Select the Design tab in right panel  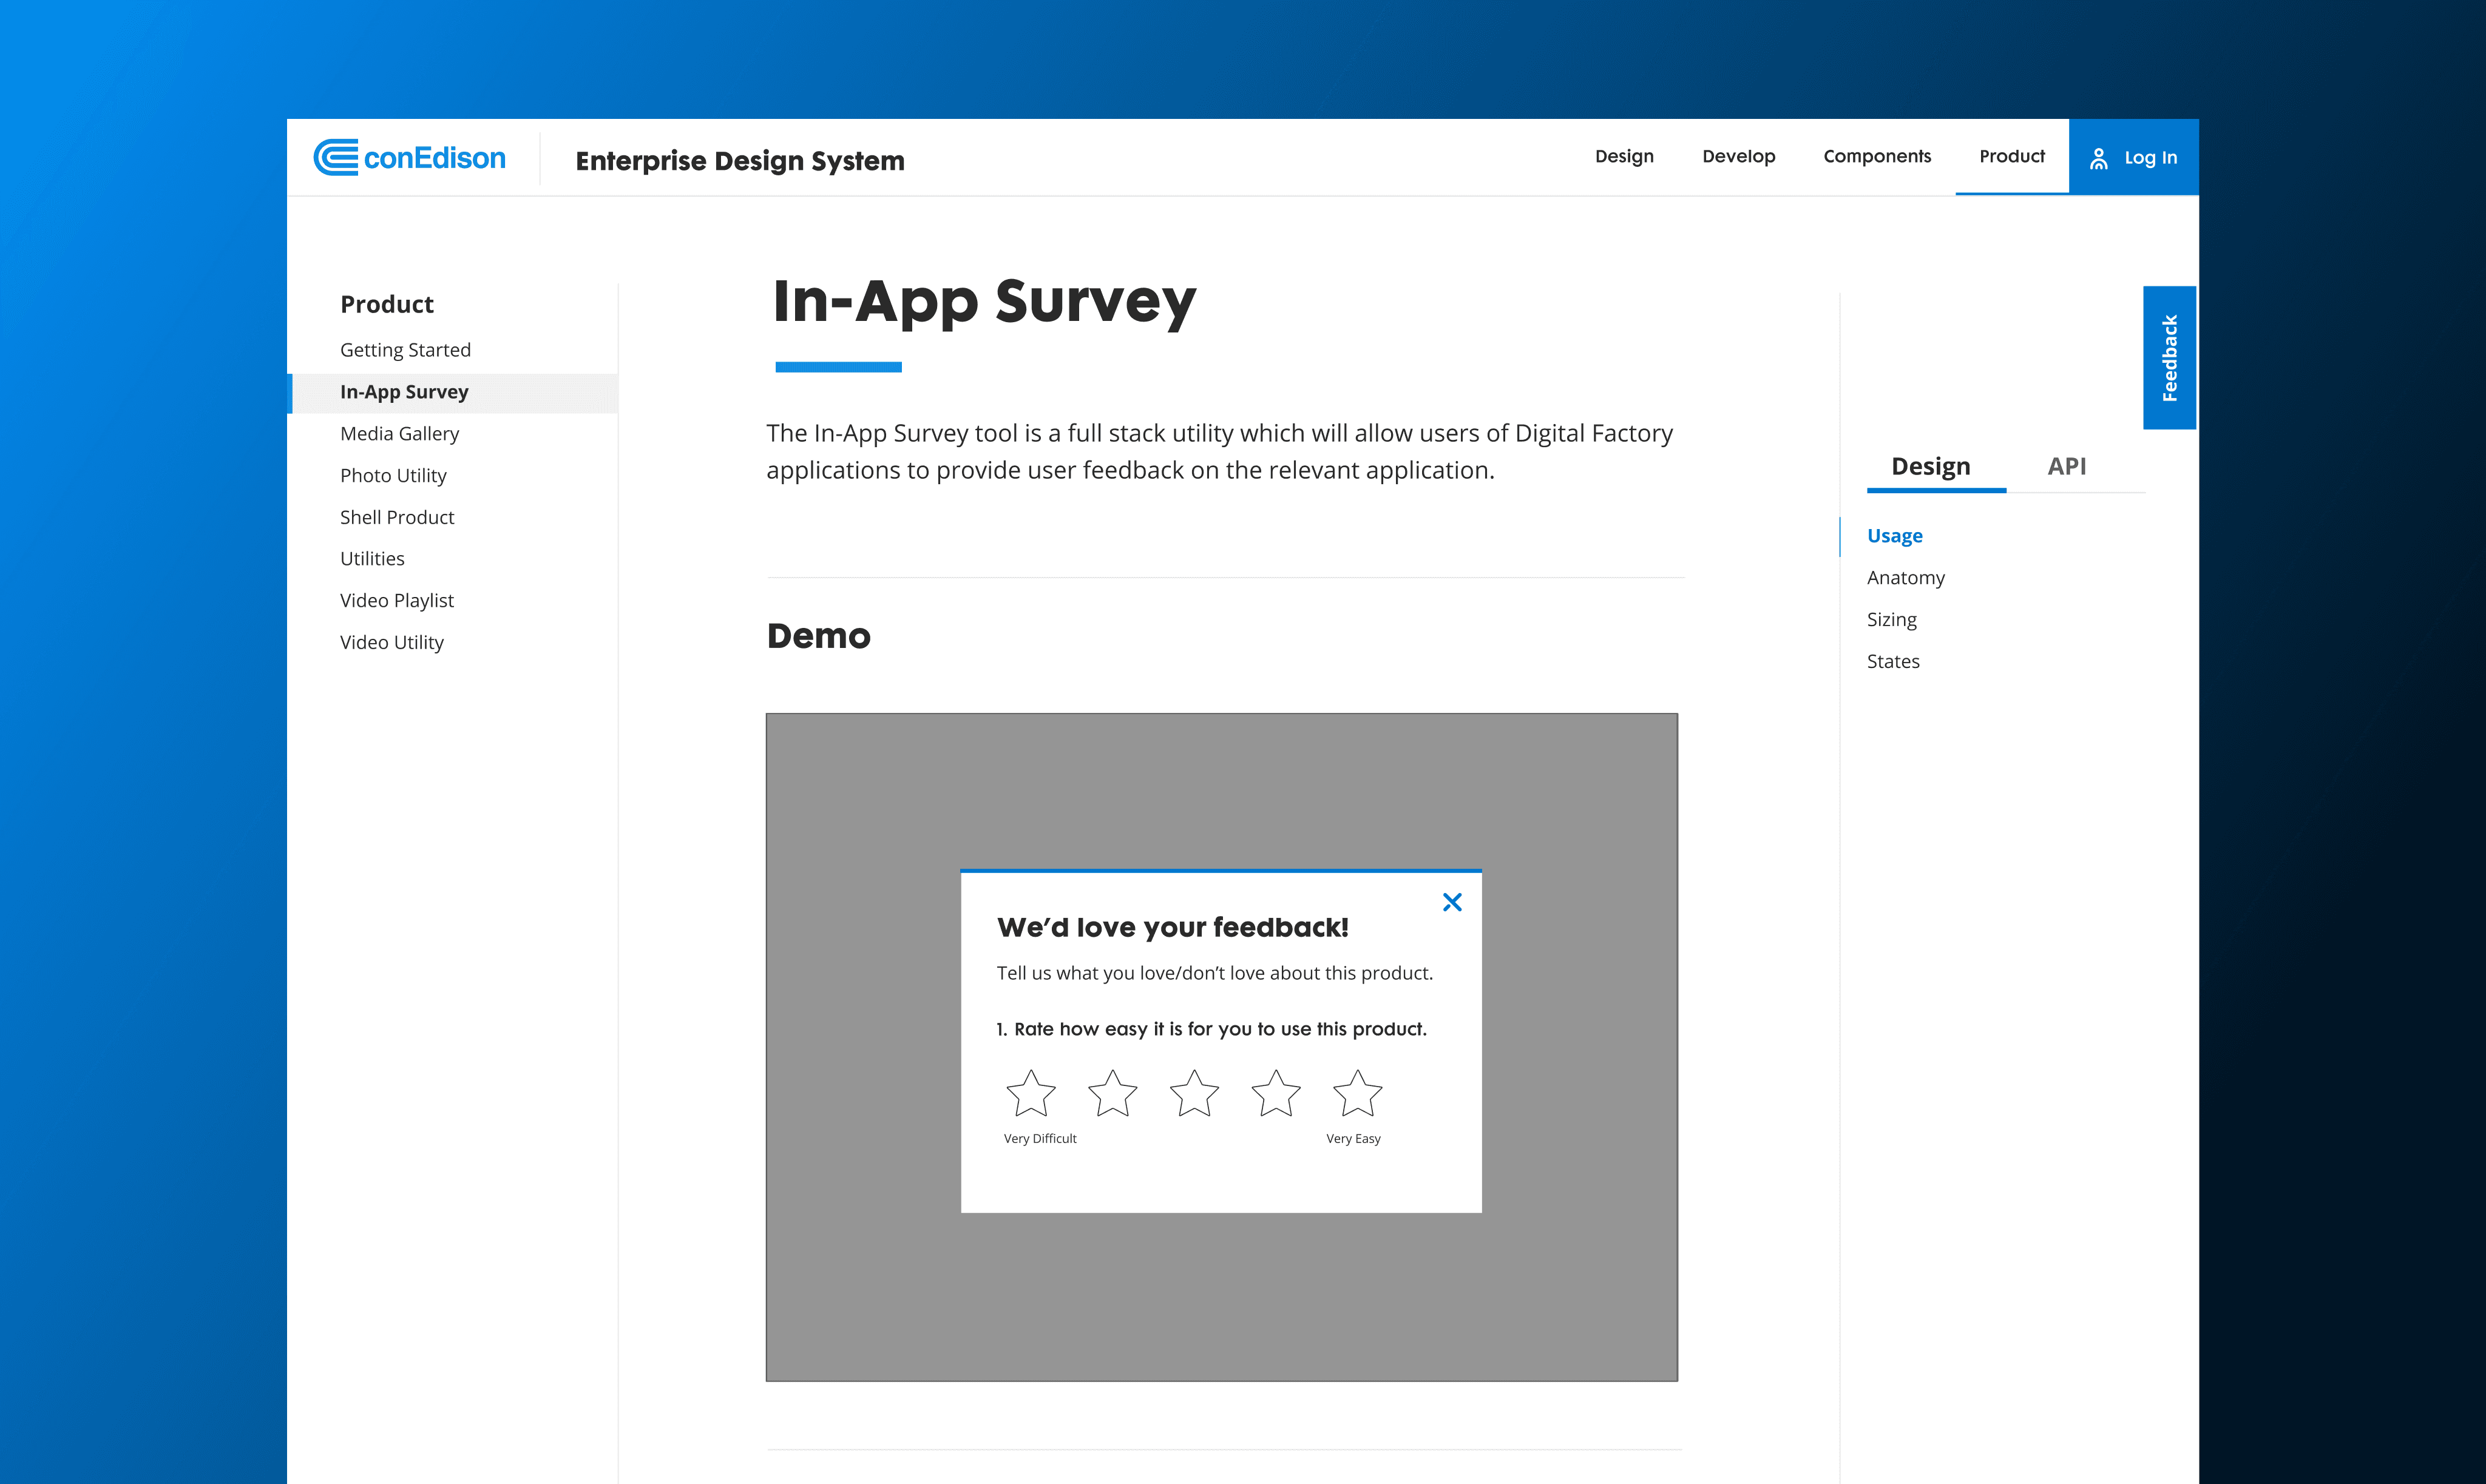[1930, 466]
